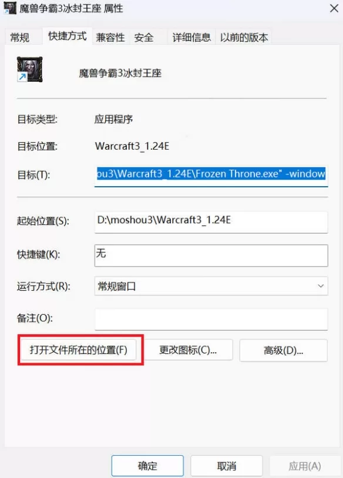Click inside the 目标(T) path field

211,175
